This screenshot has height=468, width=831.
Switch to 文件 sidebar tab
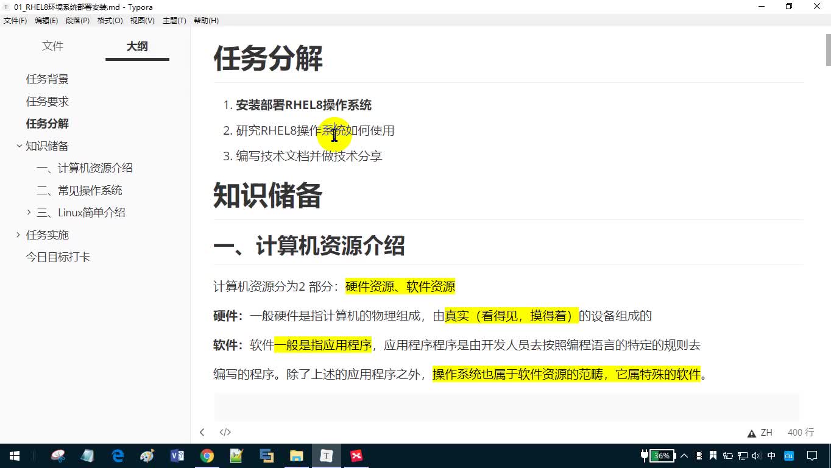[53, 46]
